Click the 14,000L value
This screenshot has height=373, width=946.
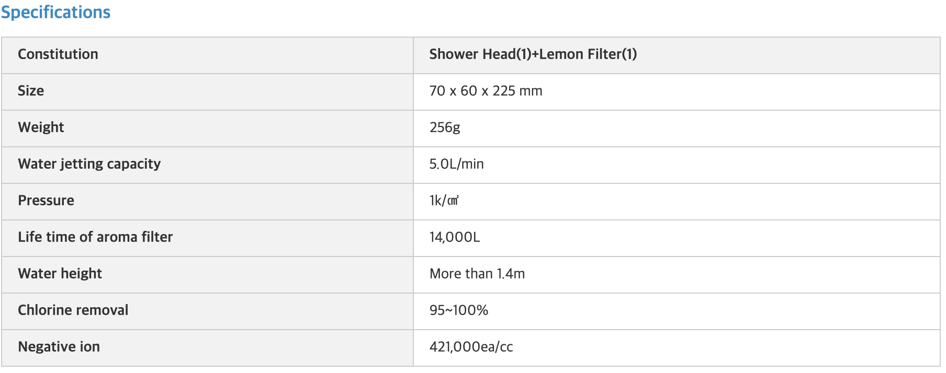(x=455, y=237)
